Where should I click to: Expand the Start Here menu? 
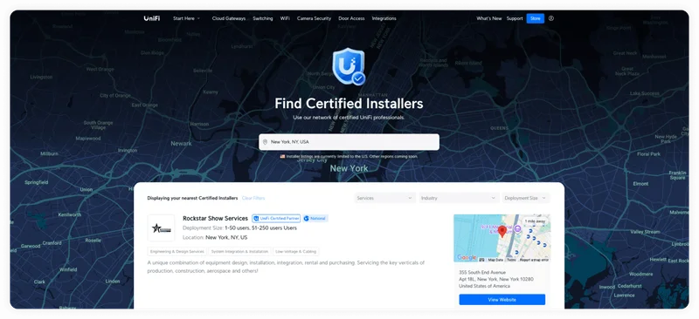(x=186, y=18)
